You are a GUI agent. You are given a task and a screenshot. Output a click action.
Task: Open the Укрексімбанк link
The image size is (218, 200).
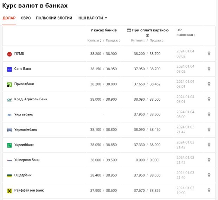pyautogui.click(x=26, y=130)
